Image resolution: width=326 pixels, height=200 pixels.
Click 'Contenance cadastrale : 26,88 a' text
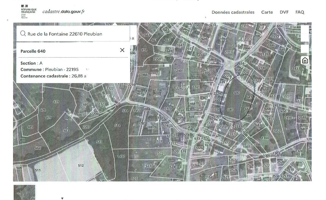53,76
